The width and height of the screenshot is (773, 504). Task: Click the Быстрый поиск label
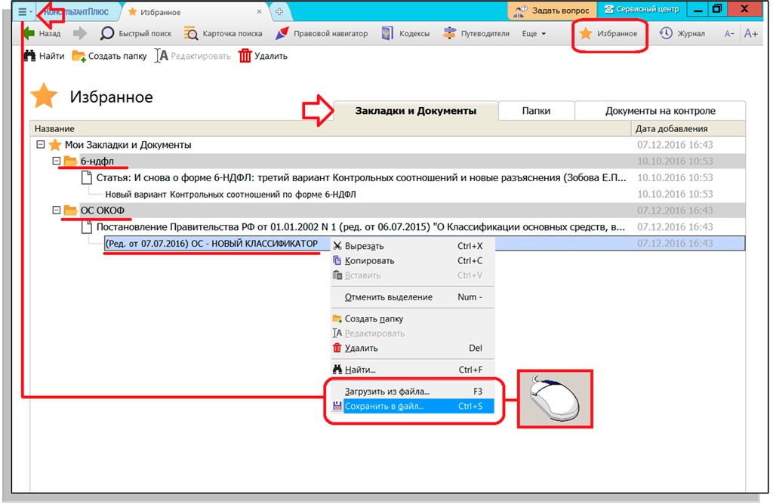[145, 33]
